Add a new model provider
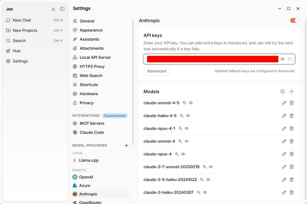The height and width of the screenshot is (204, 307). [126, 145]
